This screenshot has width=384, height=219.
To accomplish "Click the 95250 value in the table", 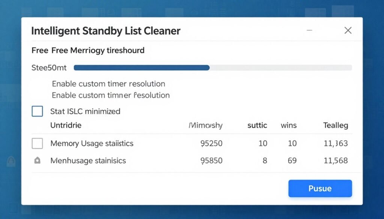I will tap(211, 143).
